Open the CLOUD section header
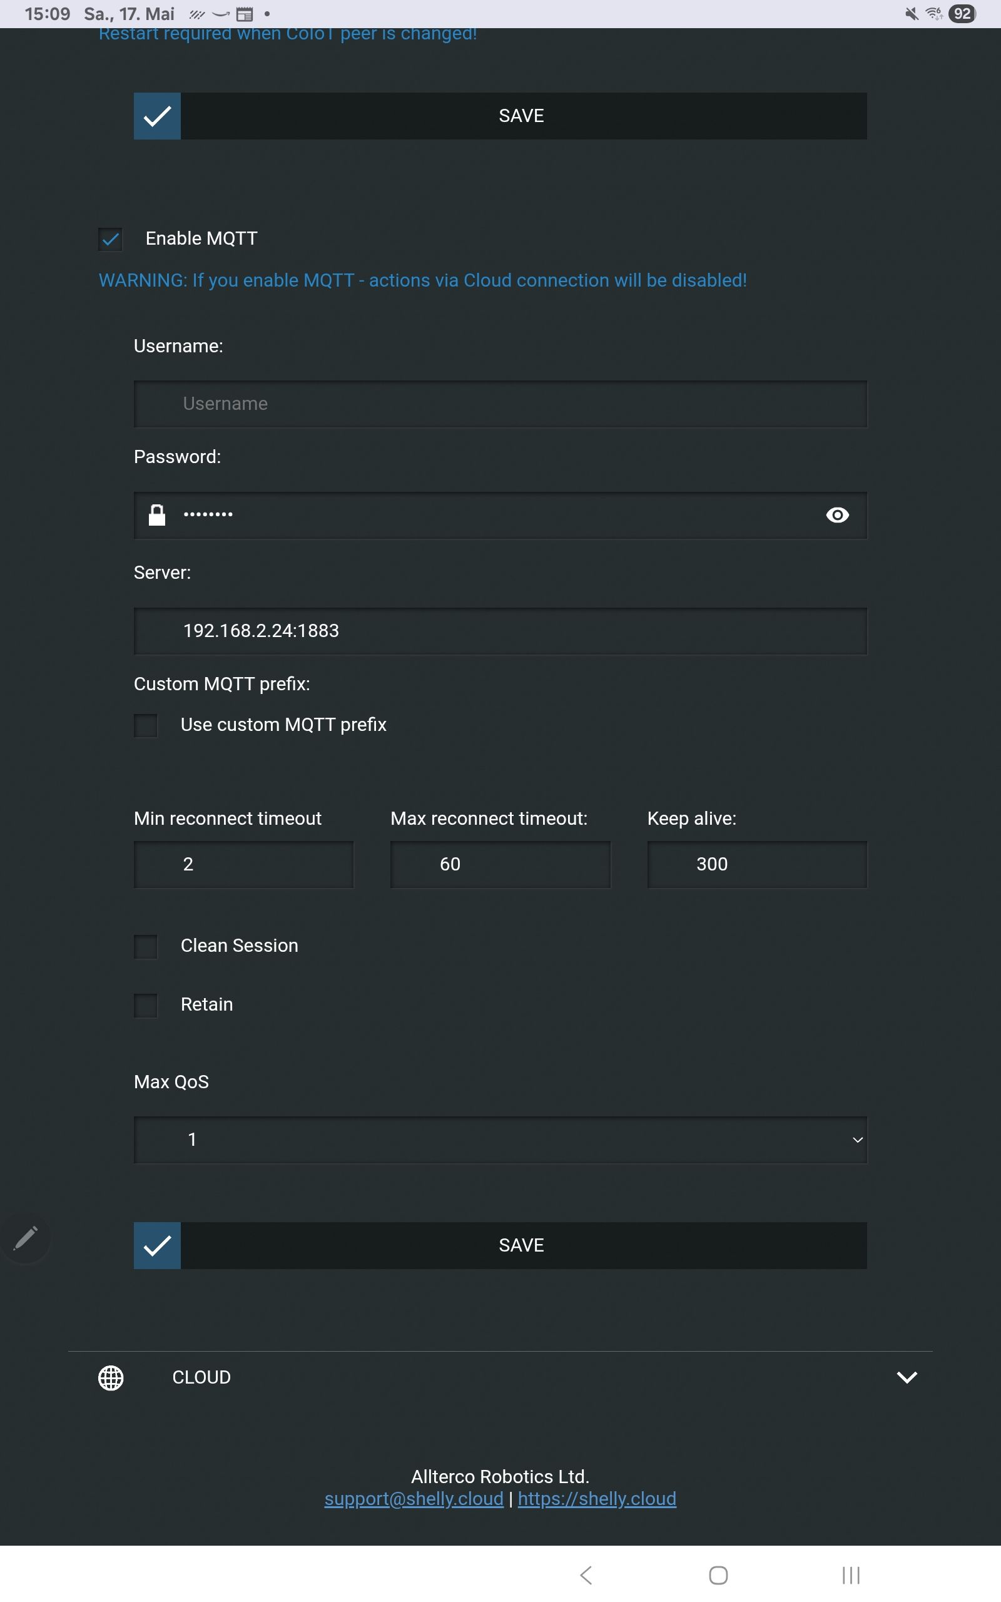Screen dimensions: 1001x1602 coord(201,1377)
